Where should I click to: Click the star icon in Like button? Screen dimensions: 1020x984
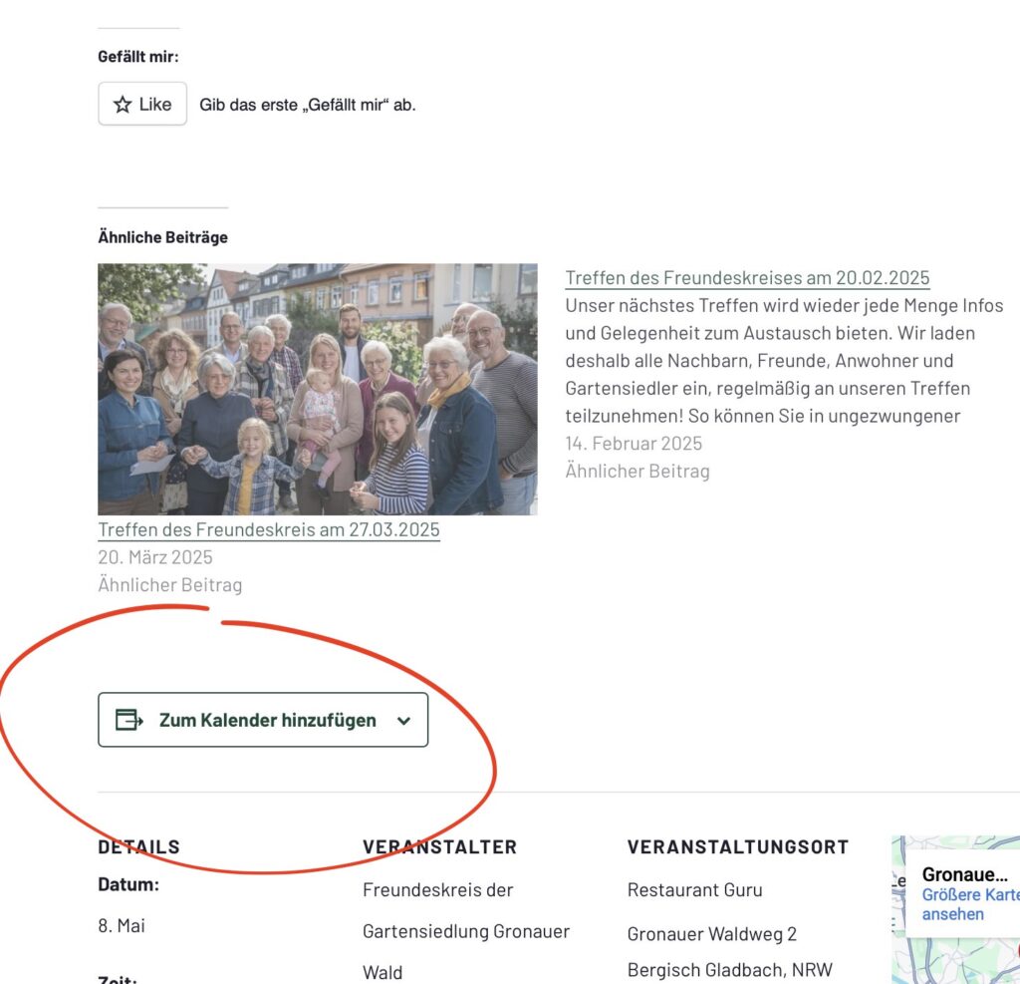(x=123, y=105)
